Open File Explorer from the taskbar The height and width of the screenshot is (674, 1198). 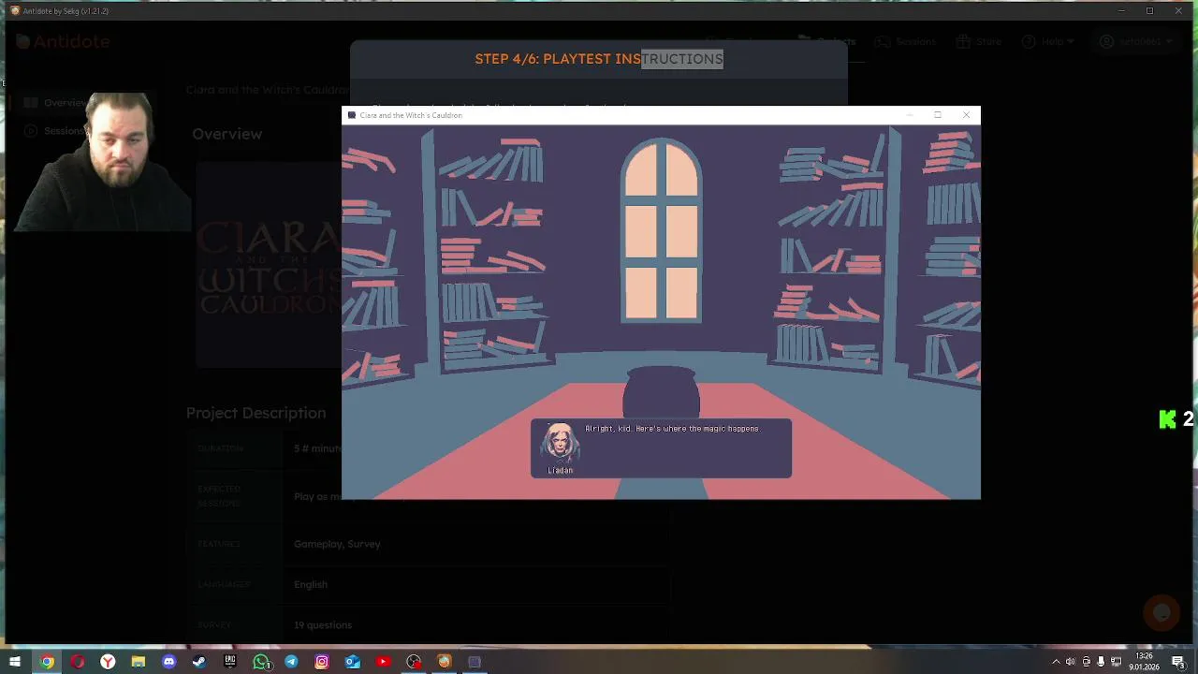tap(139, 662)
